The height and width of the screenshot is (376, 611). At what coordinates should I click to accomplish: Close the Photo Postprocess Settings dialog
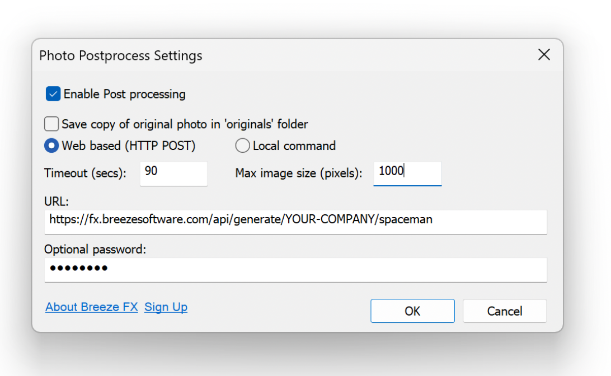click(543, 55)
